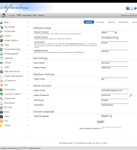Click the Email installation details field
Screen dimensions: 137x150
coord(112,128)
